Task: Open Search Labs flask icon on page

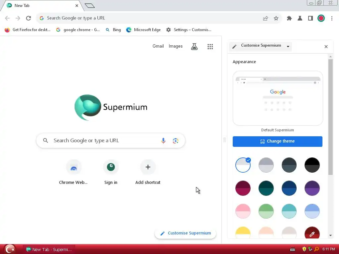Action: pos(194,46)
